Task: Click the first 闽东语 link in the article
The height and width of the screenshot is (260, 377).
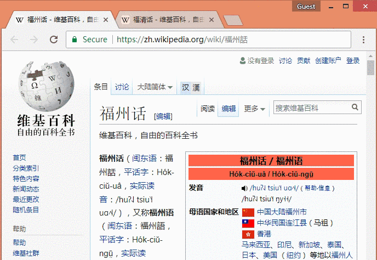Action: point(144,159)
